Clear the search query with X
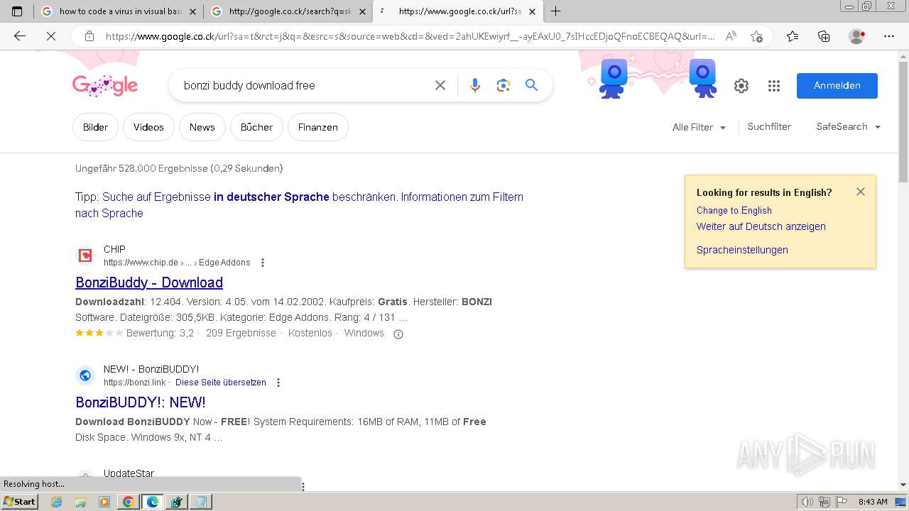This screenshot has height=511, width=909. pyautogui.click(x=440, y=85)
